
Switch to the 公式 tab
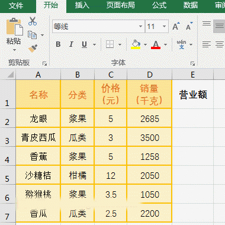coord(159,5)
